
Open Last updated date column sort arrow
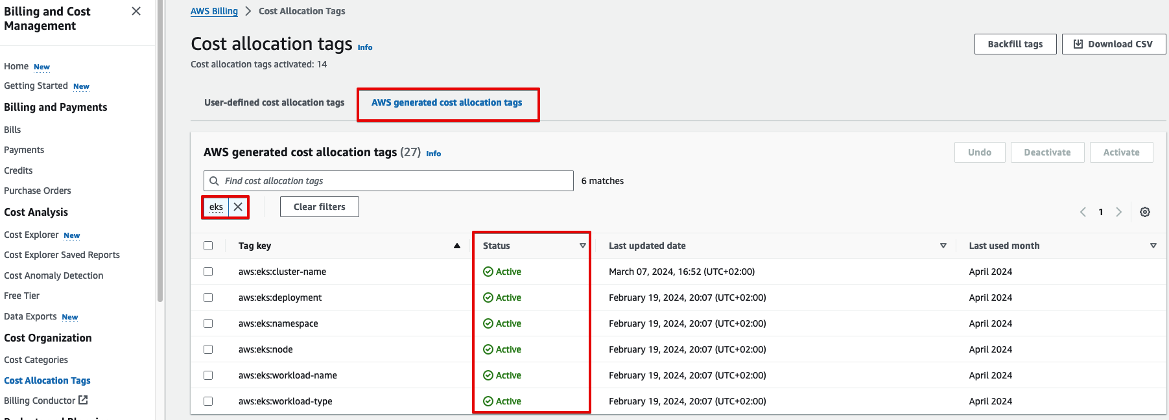point(943,246)
